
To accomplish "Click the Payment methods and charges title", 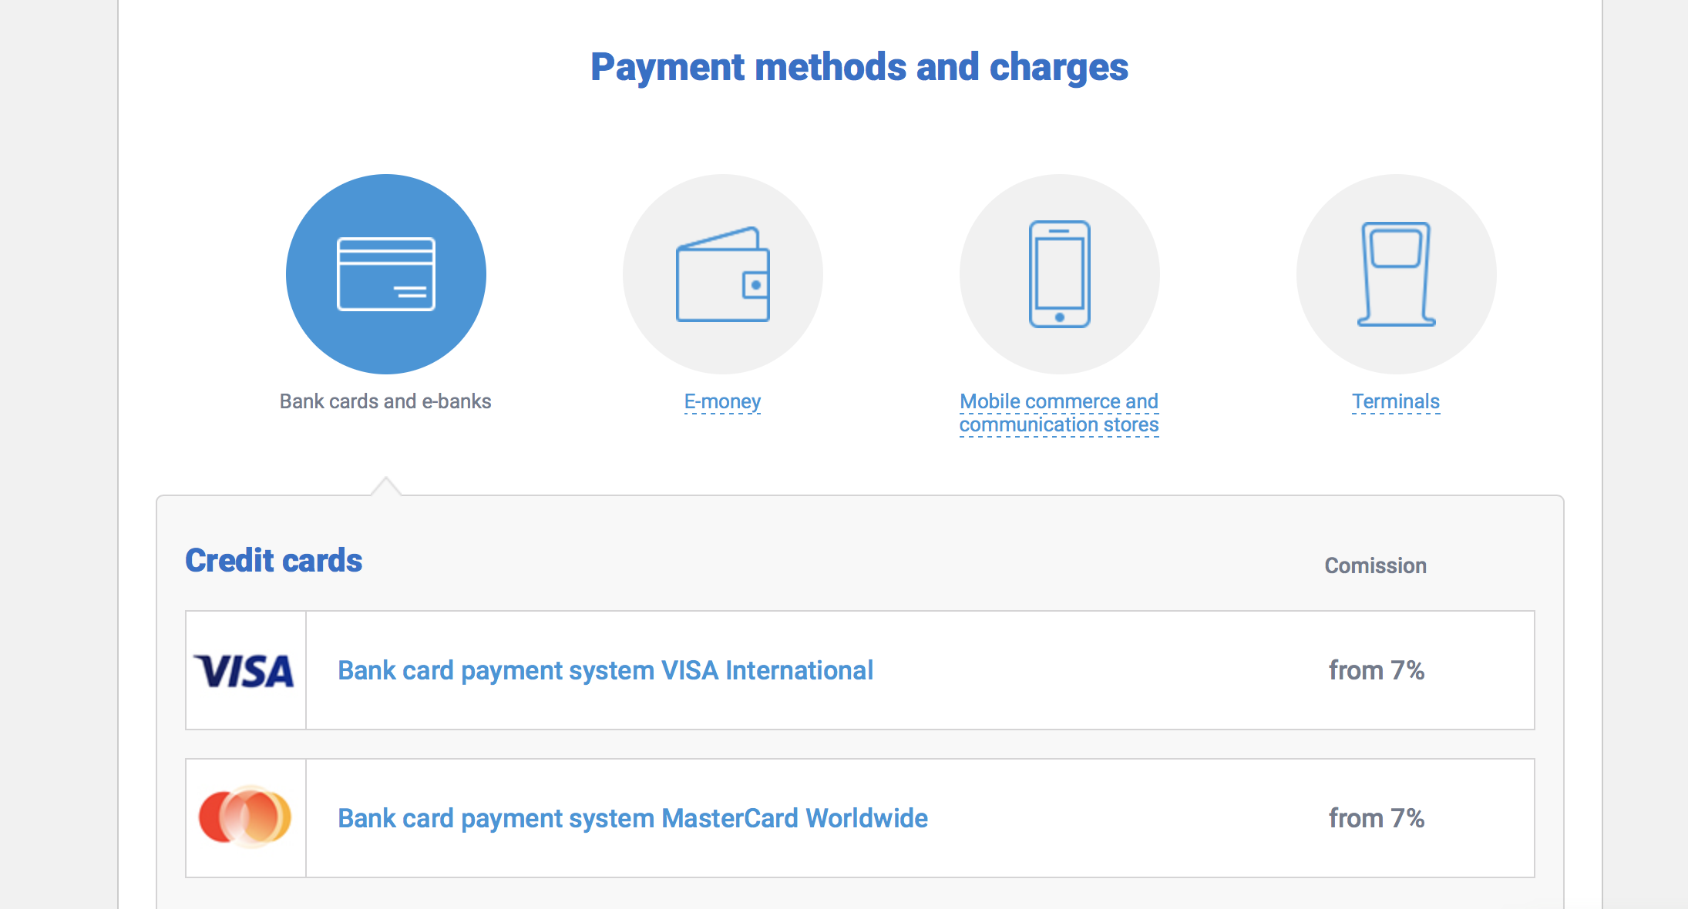I will click(x=859, y=67).
